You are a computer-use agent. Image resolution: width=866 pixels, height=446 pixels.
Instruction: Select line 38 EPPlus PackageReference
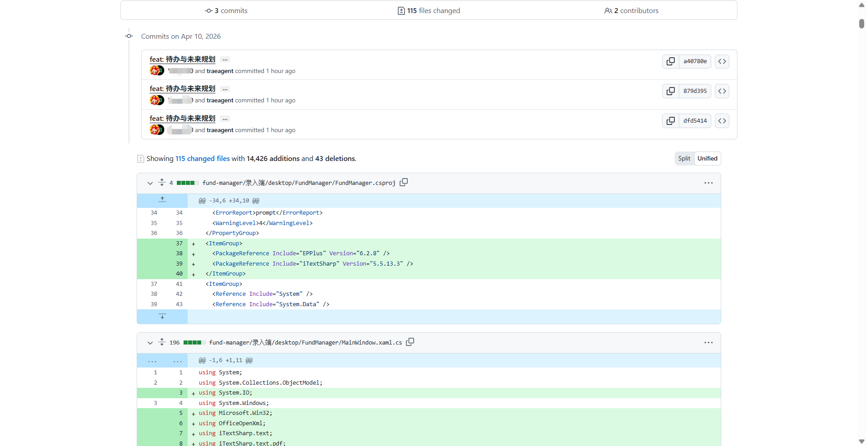pos(428,253)
